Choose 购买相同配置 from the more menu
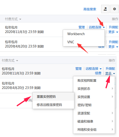119x137 pixels. click(x=87, y=81)
